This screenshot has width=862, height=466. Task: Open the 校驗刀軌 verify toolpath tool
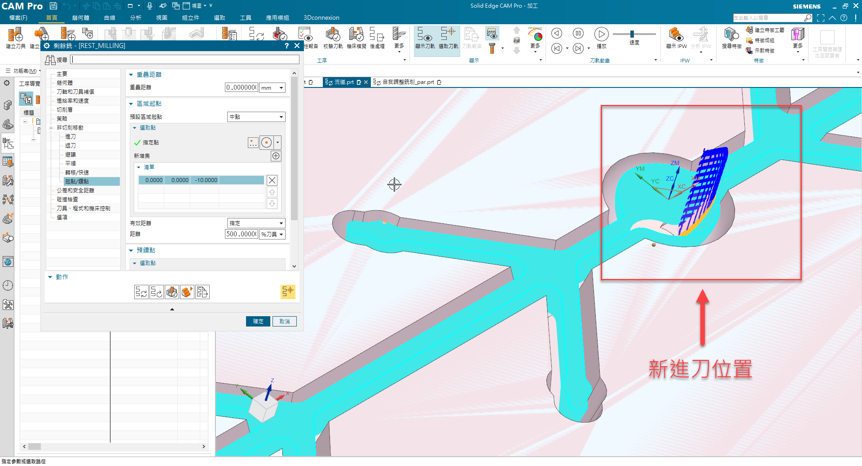pos(333,38)
